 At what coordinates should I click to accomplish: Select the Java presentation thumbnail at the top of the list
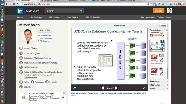coord(157,35)
